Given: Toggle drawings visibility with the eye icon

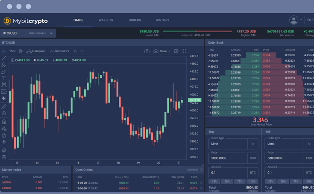Looking at the screenshot, I should 4,142.
